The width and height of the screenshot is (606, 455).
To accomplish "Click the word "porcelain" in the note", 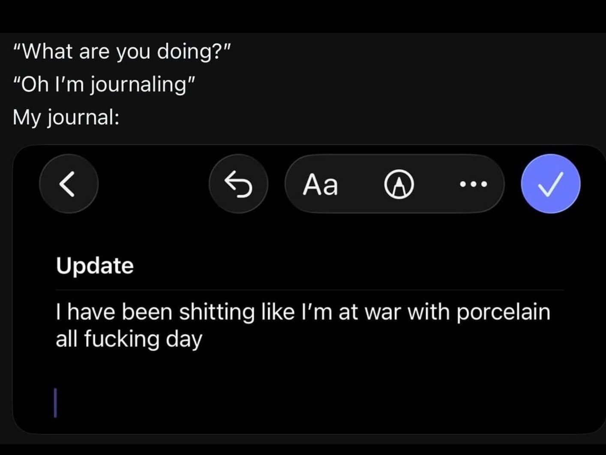I will point(503,311).
